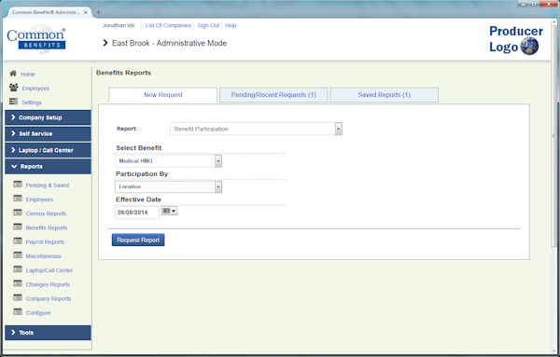Click icon beside Company Reports

click(18, 297)
